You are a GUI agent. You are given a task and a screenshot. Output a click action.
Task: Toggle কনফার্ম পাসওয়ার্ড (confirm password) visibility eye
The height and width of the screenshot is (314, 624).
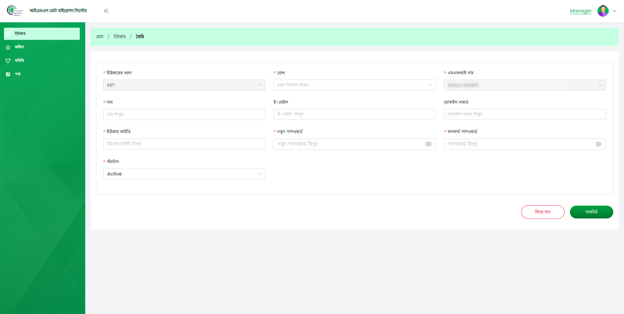point(598,144)
